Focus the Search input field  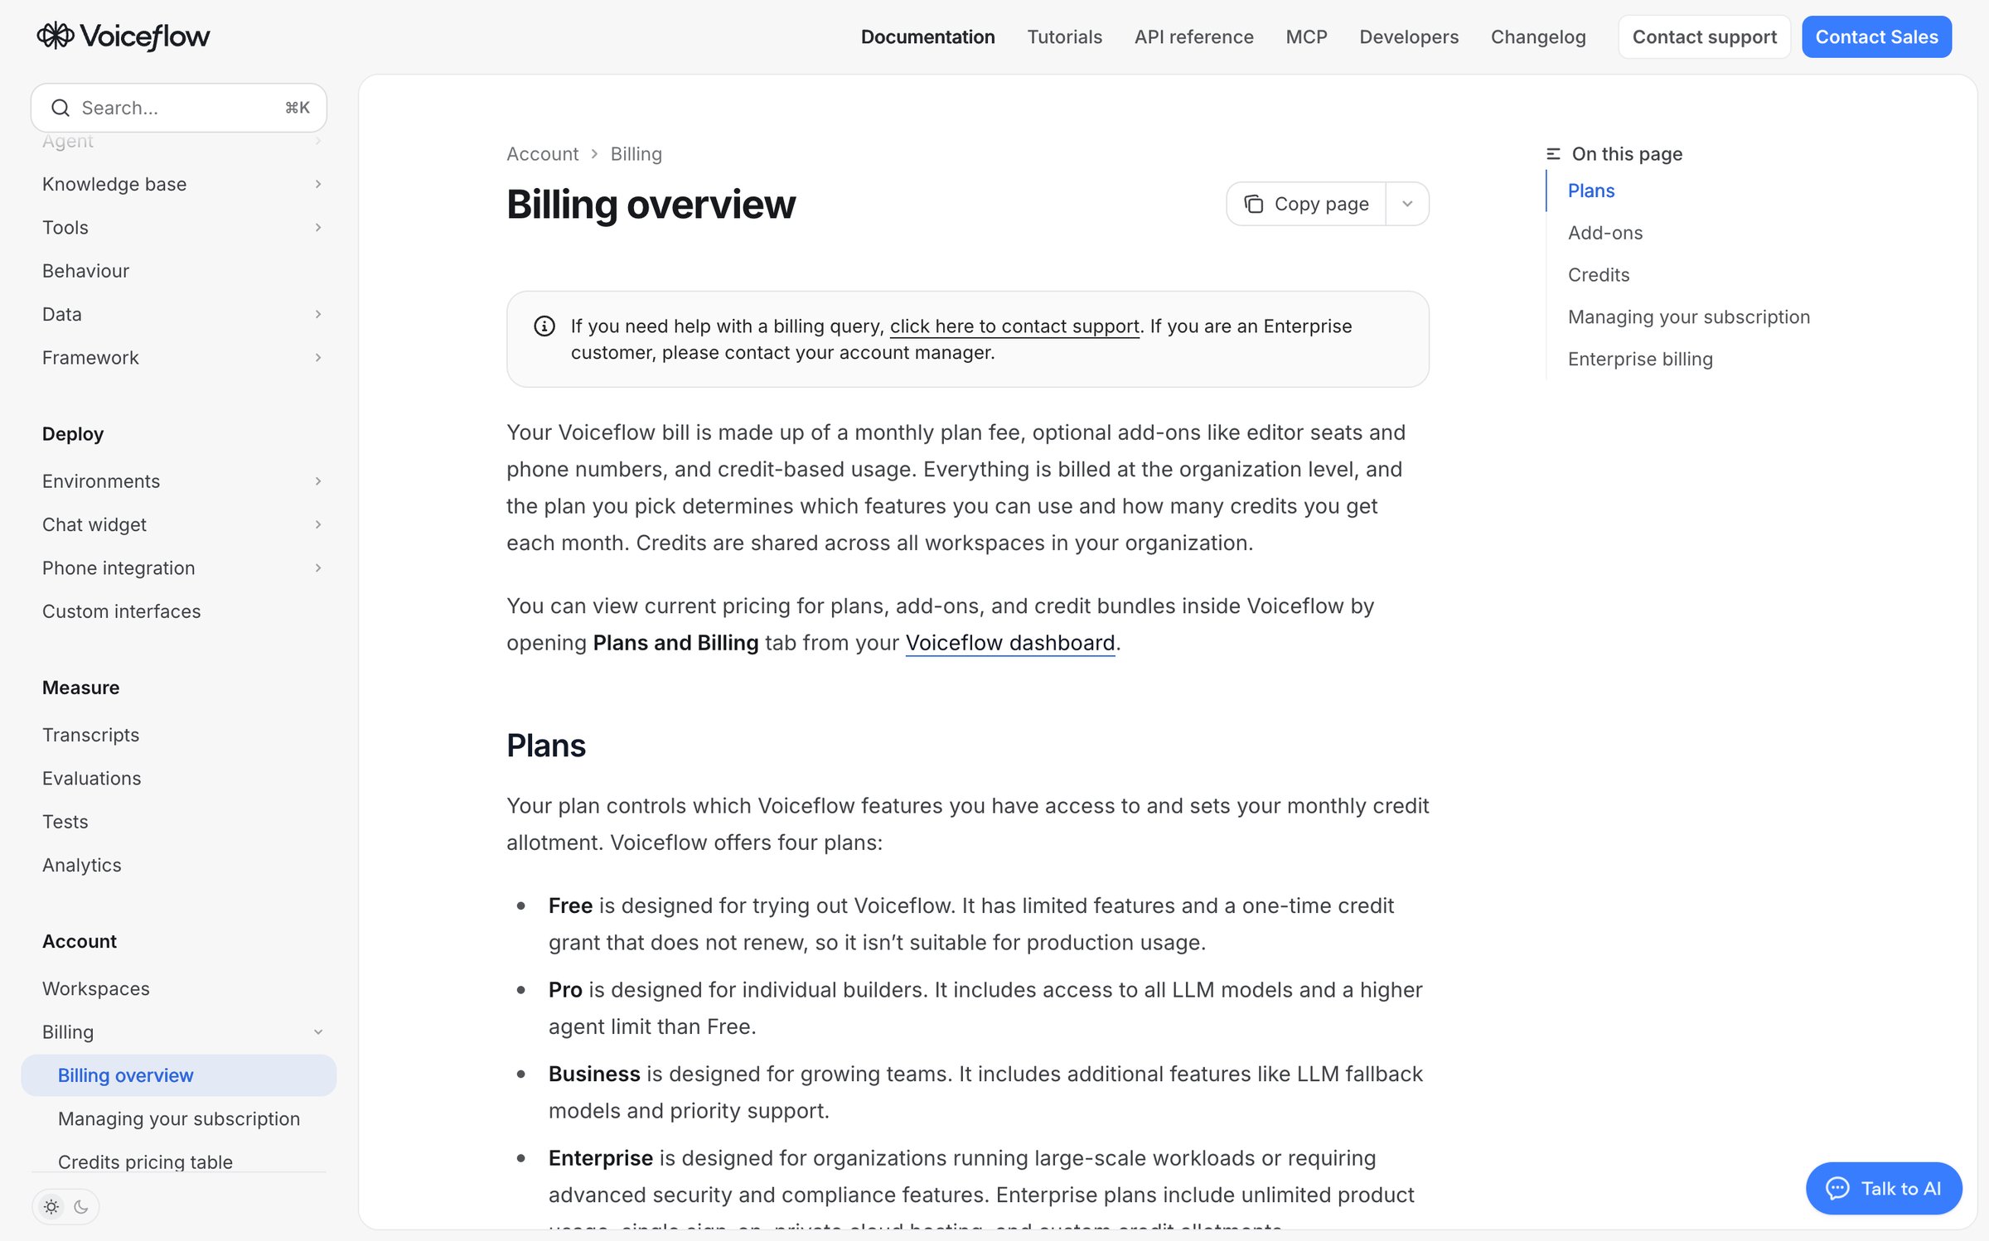tap(179, 108)
